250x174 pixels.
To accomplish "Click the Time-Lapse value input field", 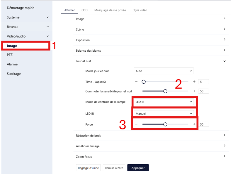I will (203, 82).
